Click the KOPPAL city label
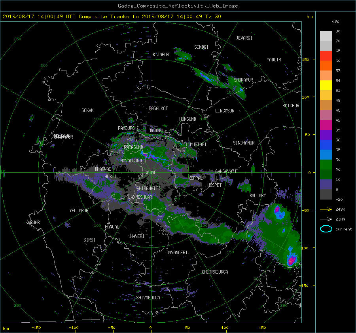The image size is (356, 333). tap(195, 178)
